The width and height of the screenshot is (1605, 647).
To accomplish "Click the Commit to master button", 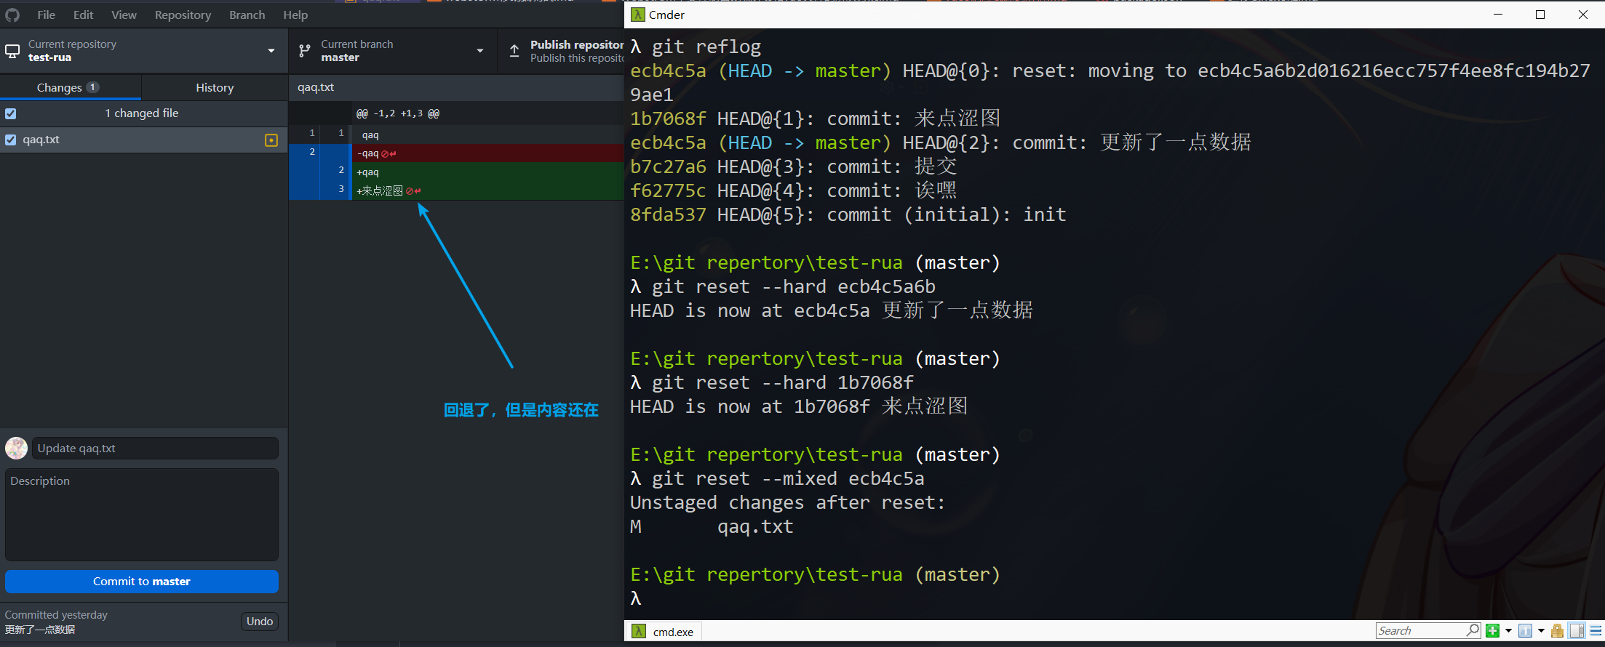I will 142,581.
